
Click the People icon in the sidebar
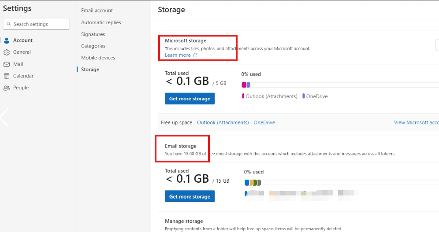coord(7,88)
